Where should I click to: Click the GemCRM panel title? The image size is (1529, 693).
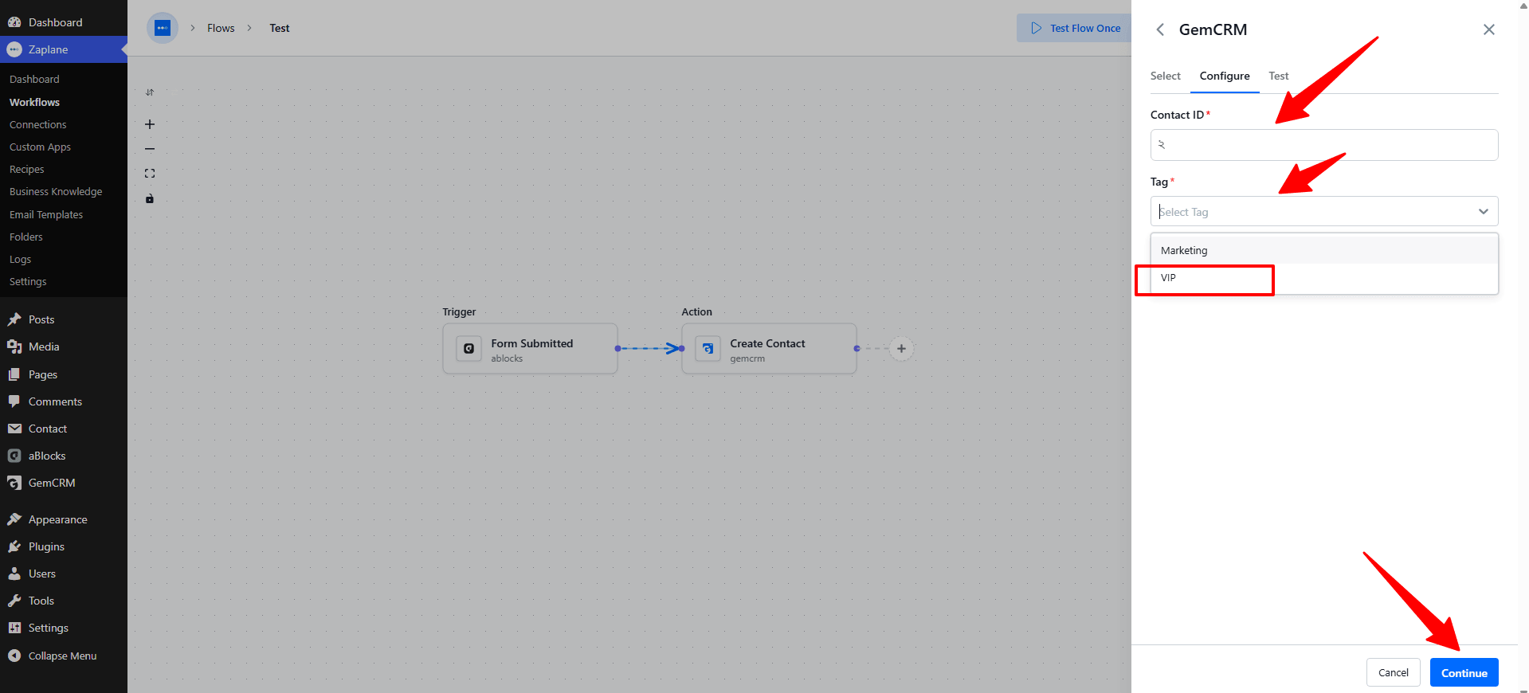click(x=1213, y=29)
